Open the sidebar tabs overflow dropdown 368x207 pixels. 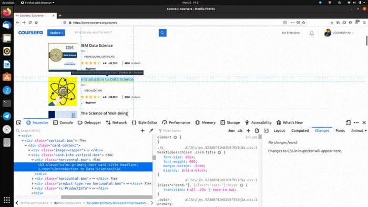(366, 131)
